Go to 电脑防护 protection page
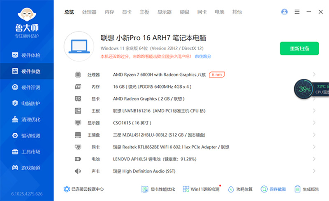 pyautogui.click(x=26, y=103)
